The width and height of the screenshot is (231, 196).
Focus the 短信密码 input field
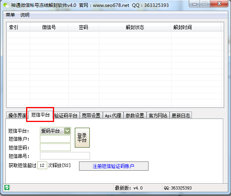point(55,147)
